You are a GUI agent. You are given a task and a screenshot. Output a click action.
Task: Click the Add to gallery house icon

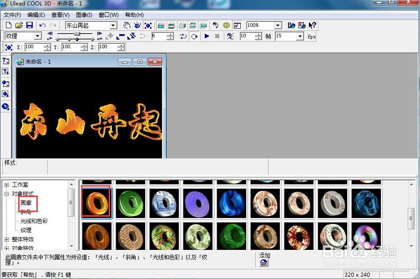click(x=263, y=263)
